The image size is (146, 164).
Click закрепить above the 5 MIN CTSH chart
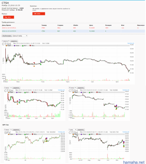[16, 88]
